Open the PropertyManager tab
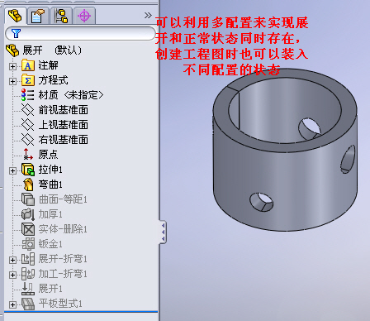Screen dimensions: 370x321 38,16
